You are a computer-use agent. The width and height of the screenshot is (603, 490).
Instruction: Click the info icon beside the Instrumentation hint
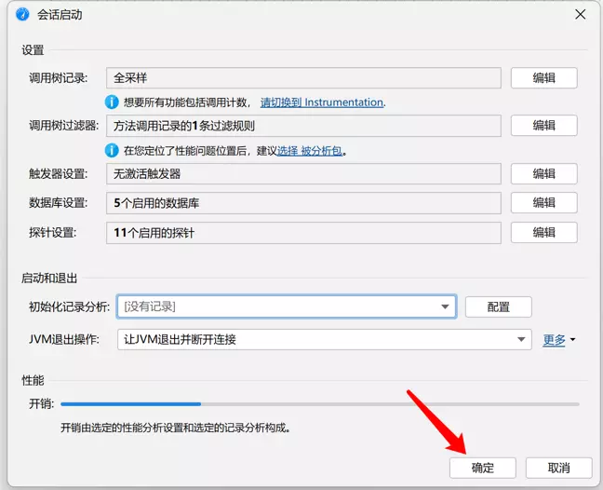pos(112,102)
